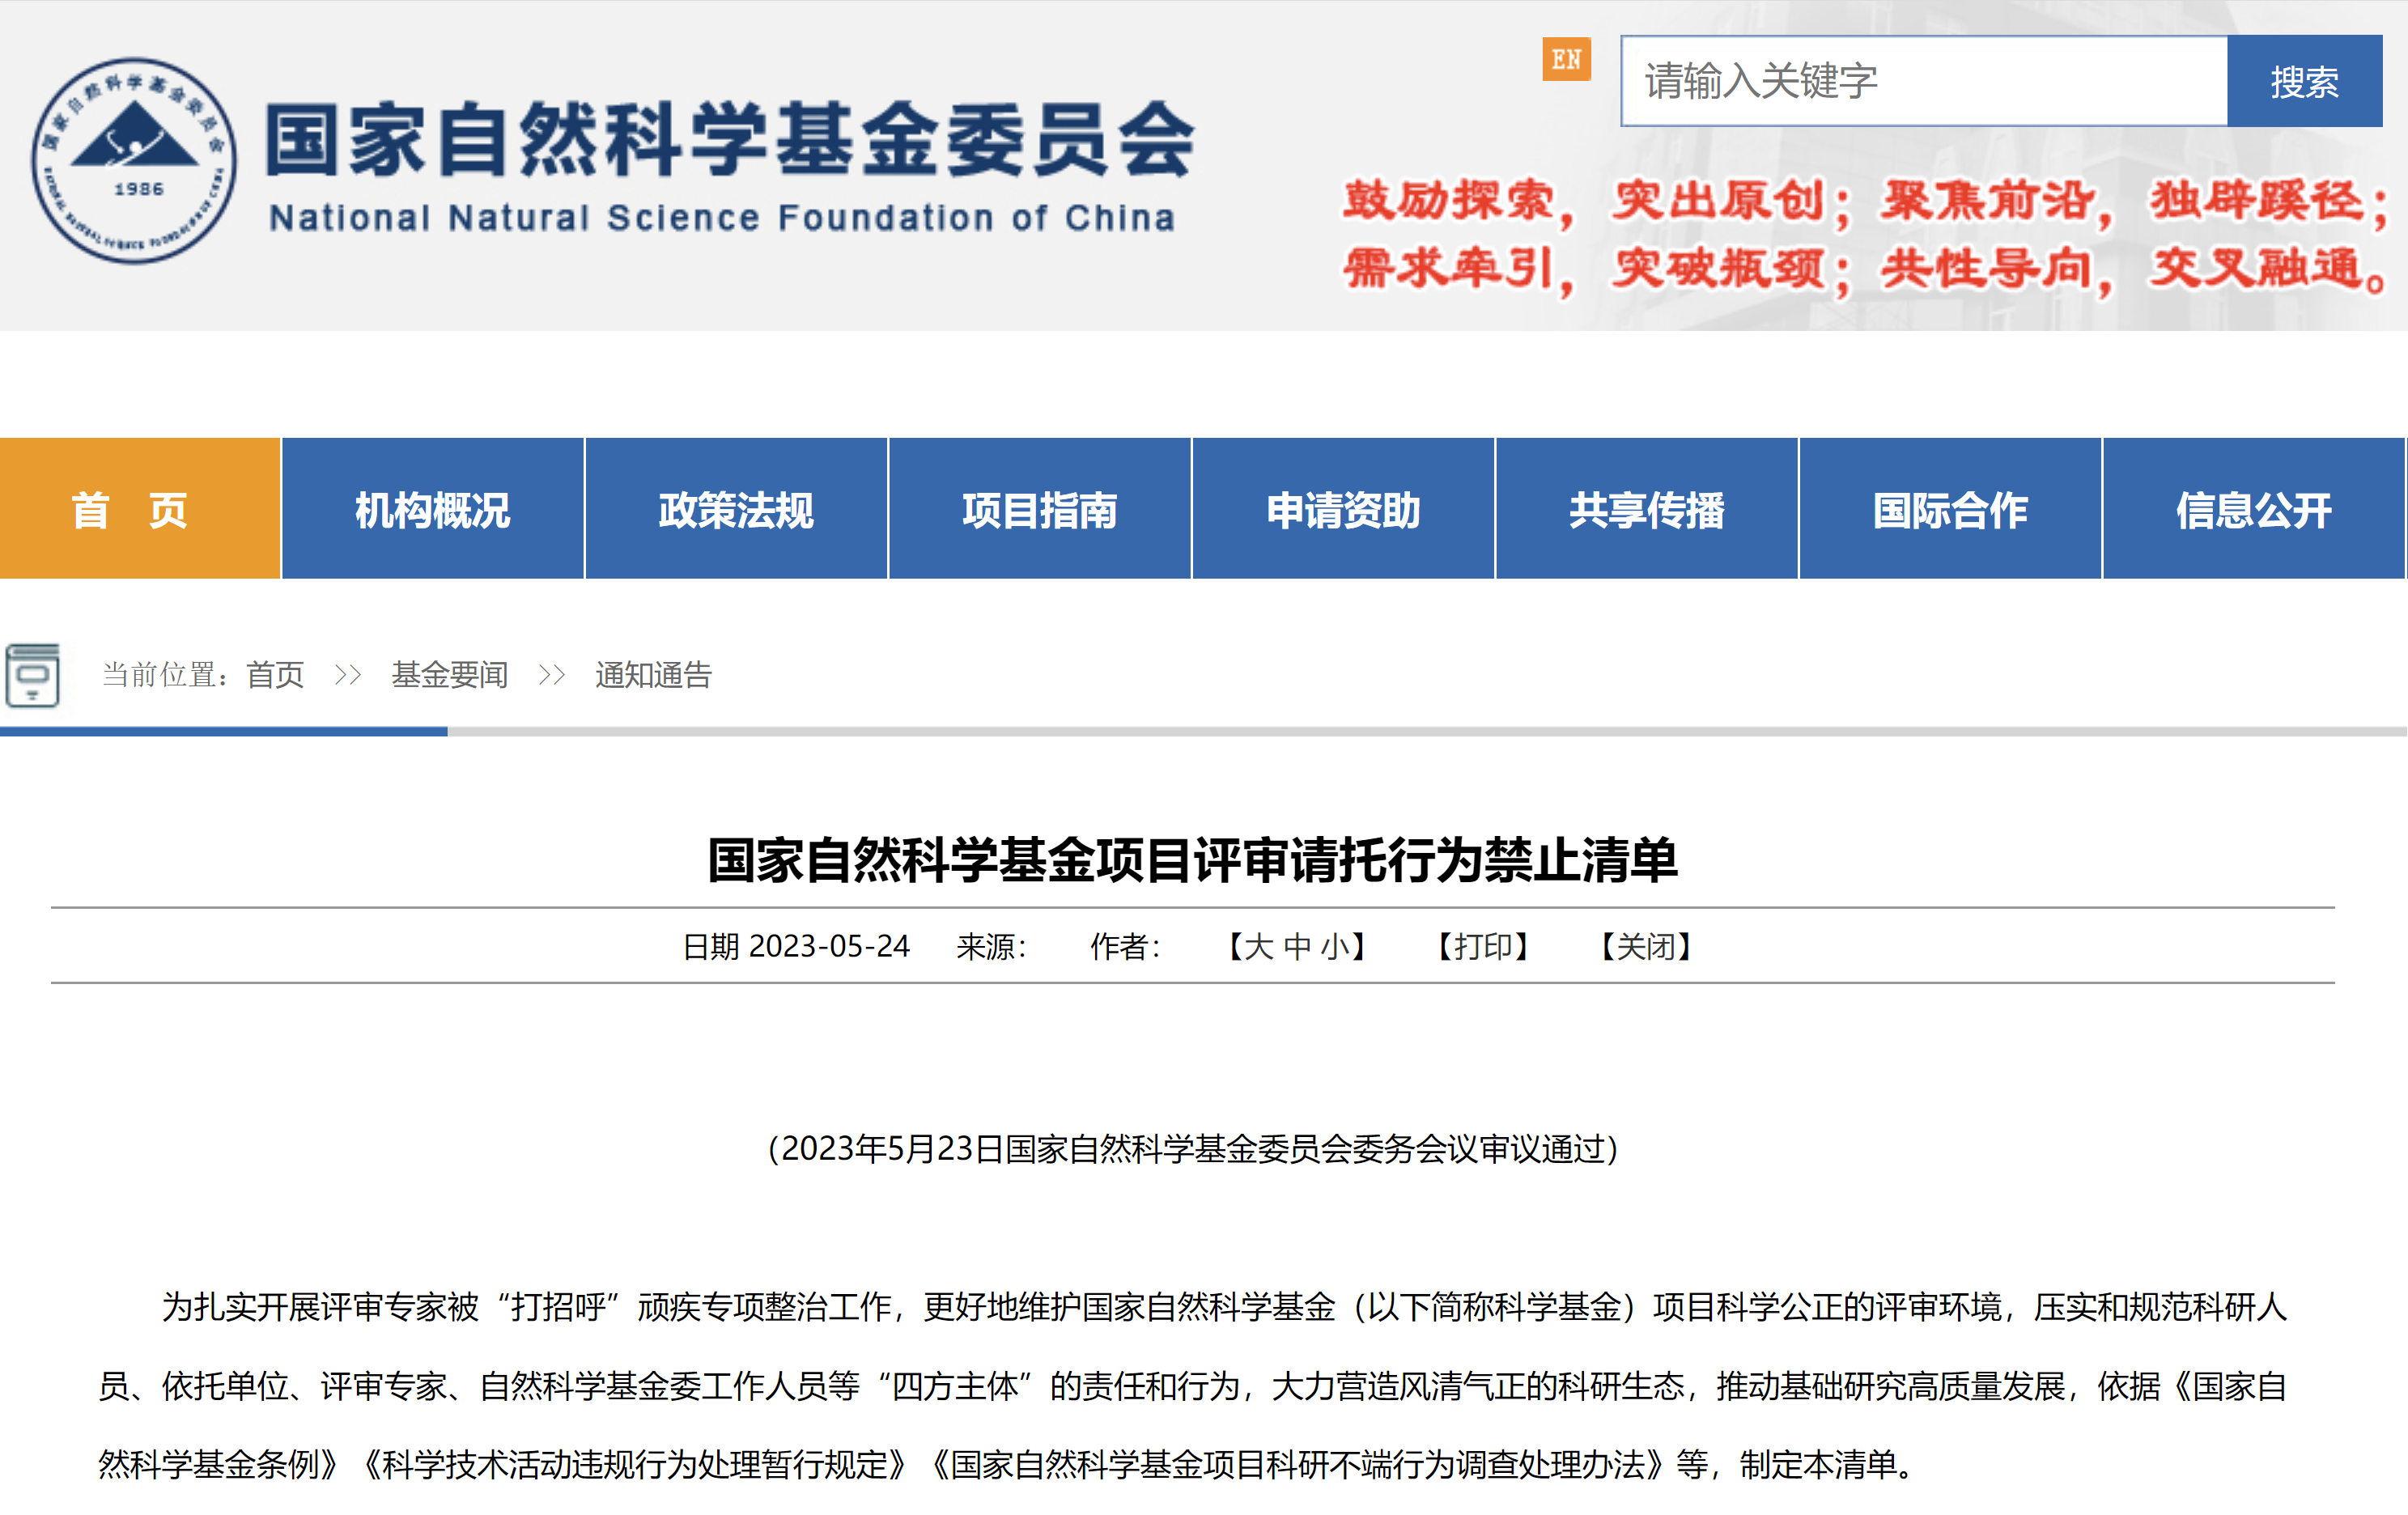Click the 【关闭】 close link
The image size is (2408, 1515).
[1646, 946]
